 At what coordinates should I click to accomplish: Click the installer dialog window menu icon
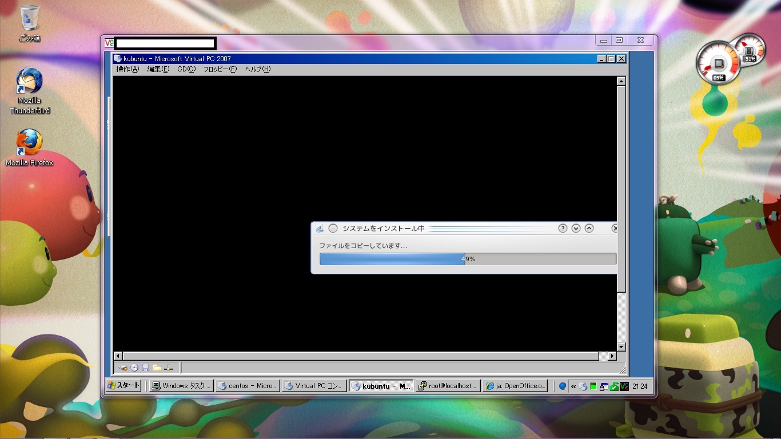click(320, 229)
